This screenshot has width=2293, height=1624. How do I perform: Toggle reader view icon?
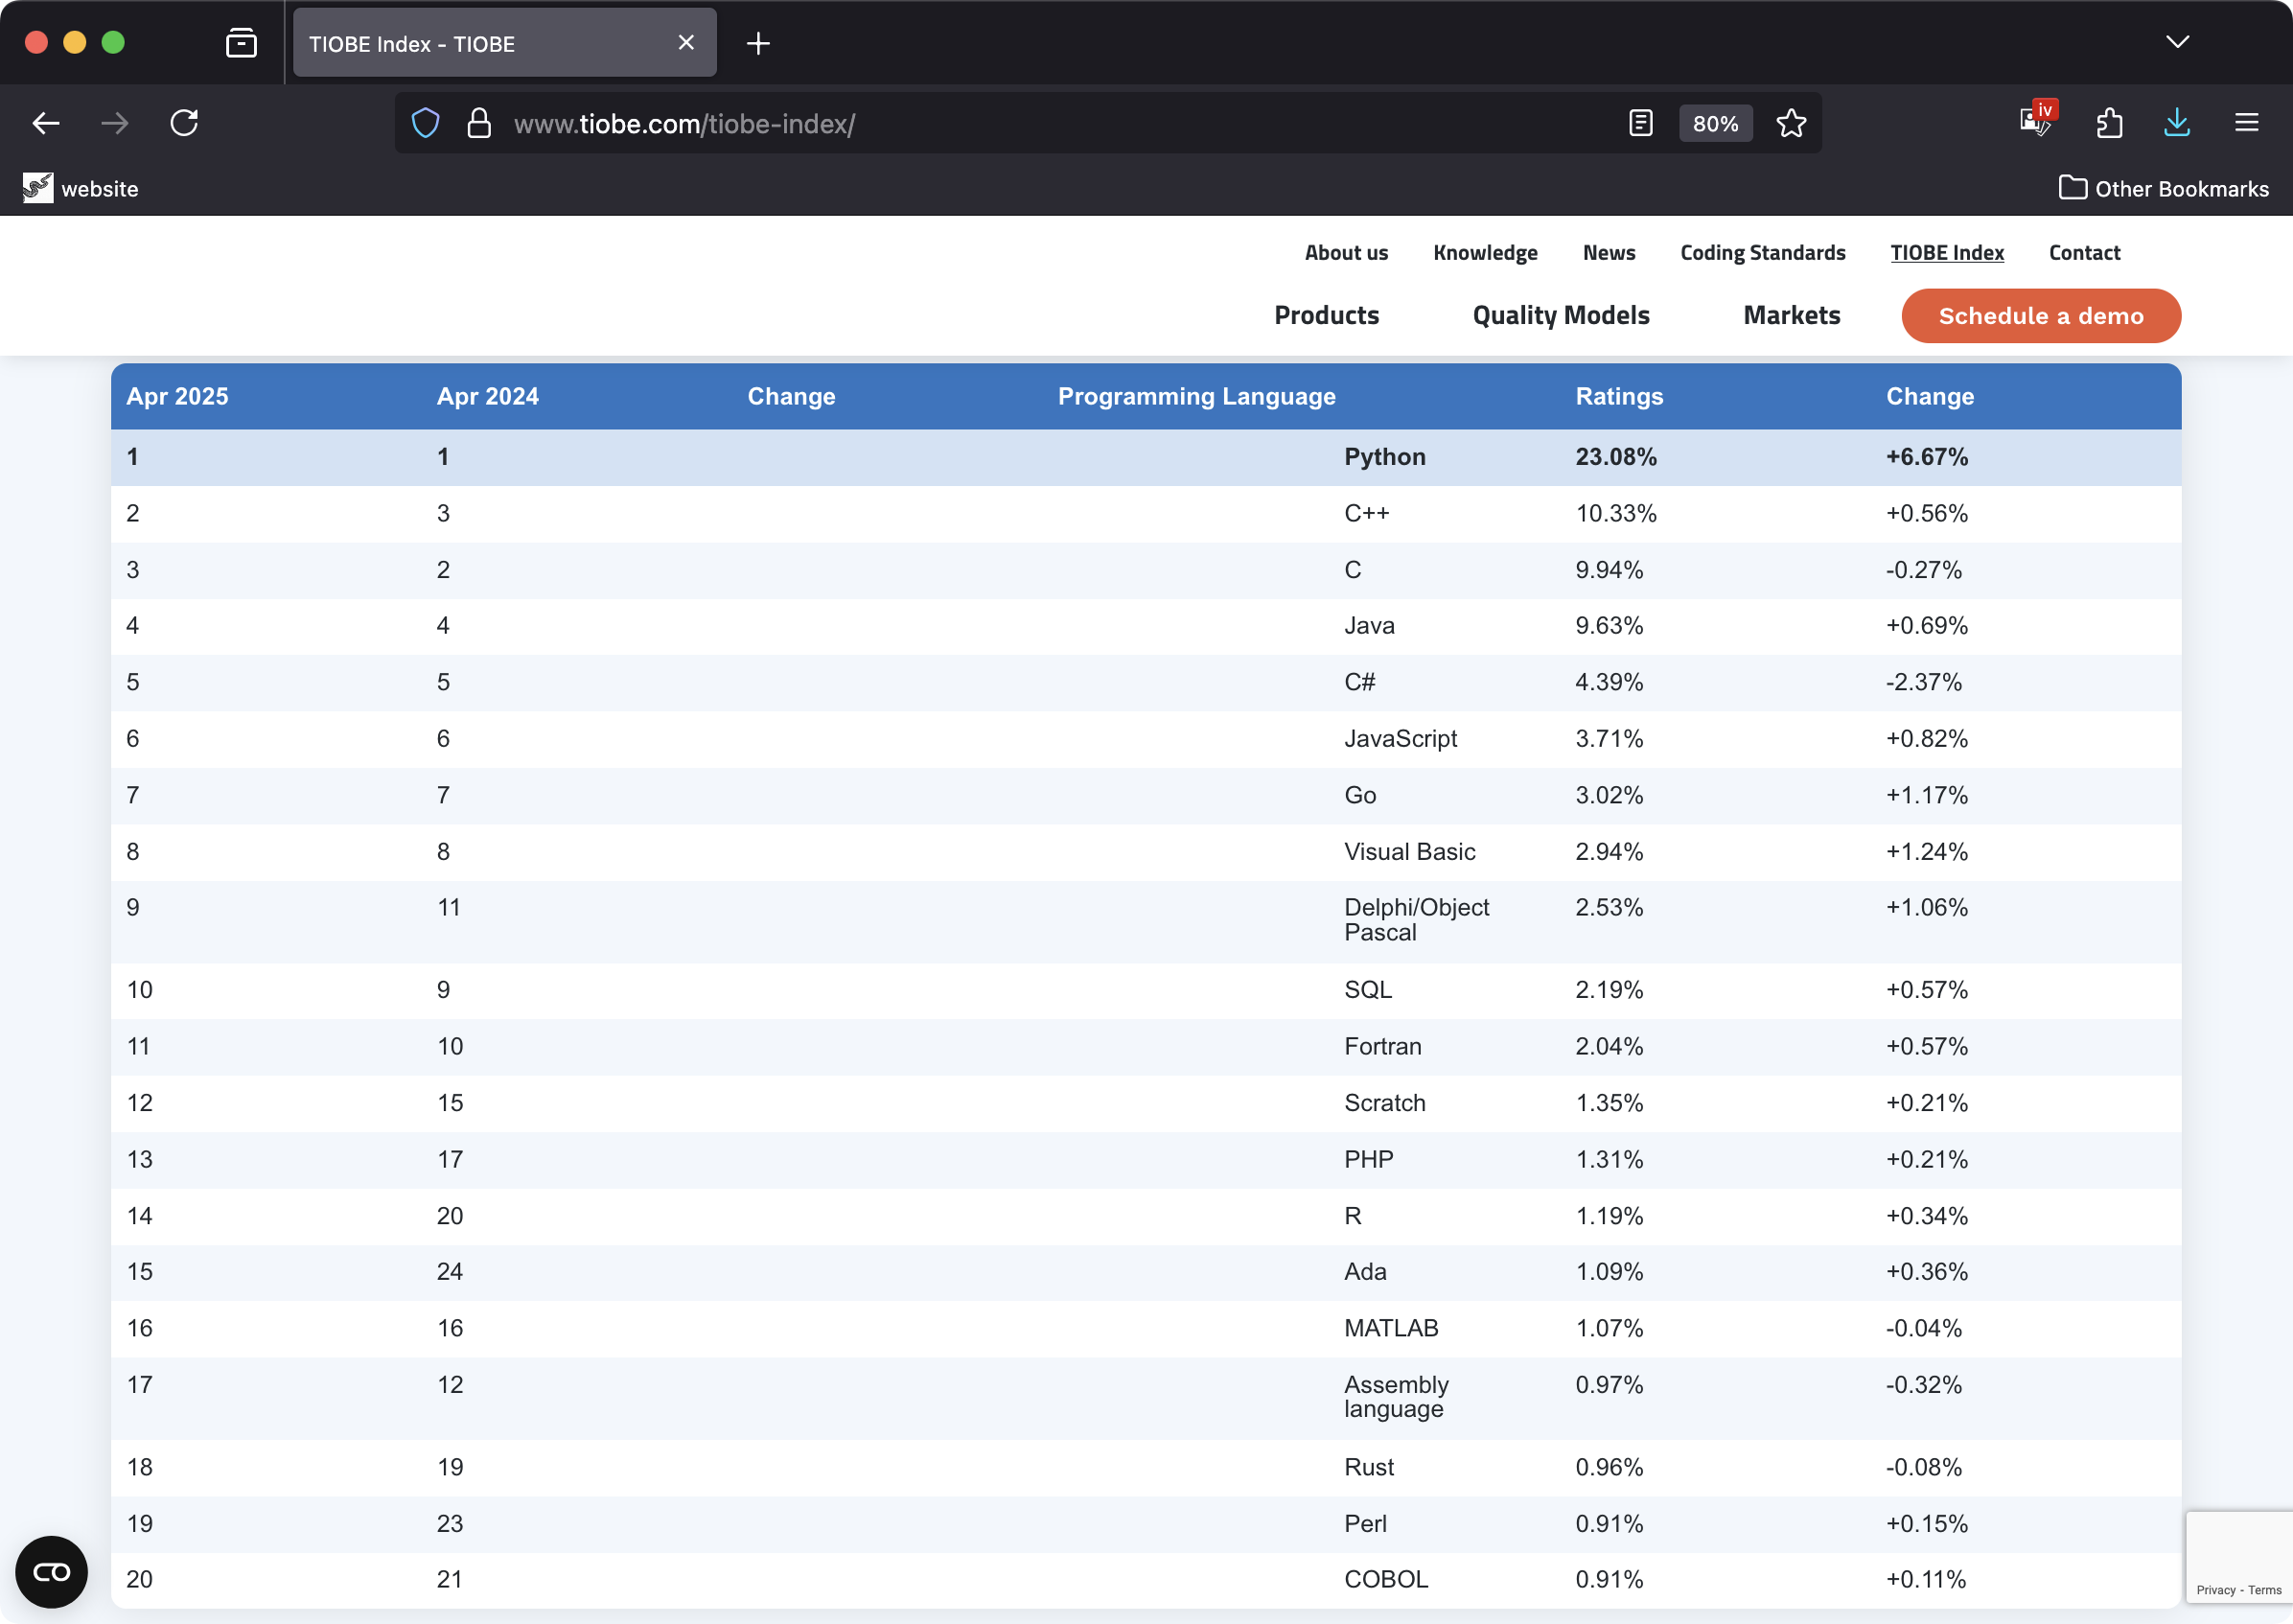[x=1640, y=123]
